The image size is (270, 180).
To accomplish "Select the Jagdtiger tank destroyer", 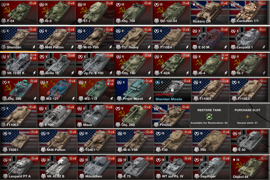I will pos(211,168).
